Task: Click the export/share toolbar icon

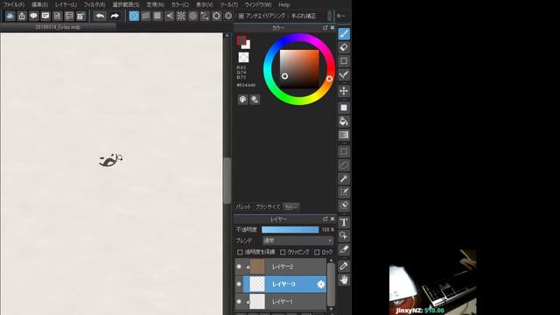Action: pyautogui.click(x=22, y=16)
